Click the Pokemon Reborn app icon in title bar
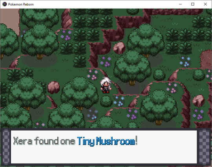The width and height of the screenshot is (212, 167). (5, 4)
